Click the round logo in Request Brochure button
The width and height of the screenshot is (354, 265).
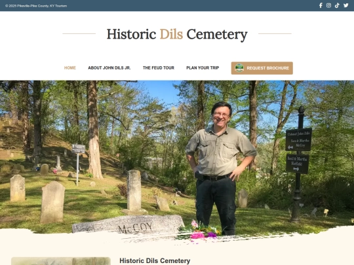coord(239,68)
